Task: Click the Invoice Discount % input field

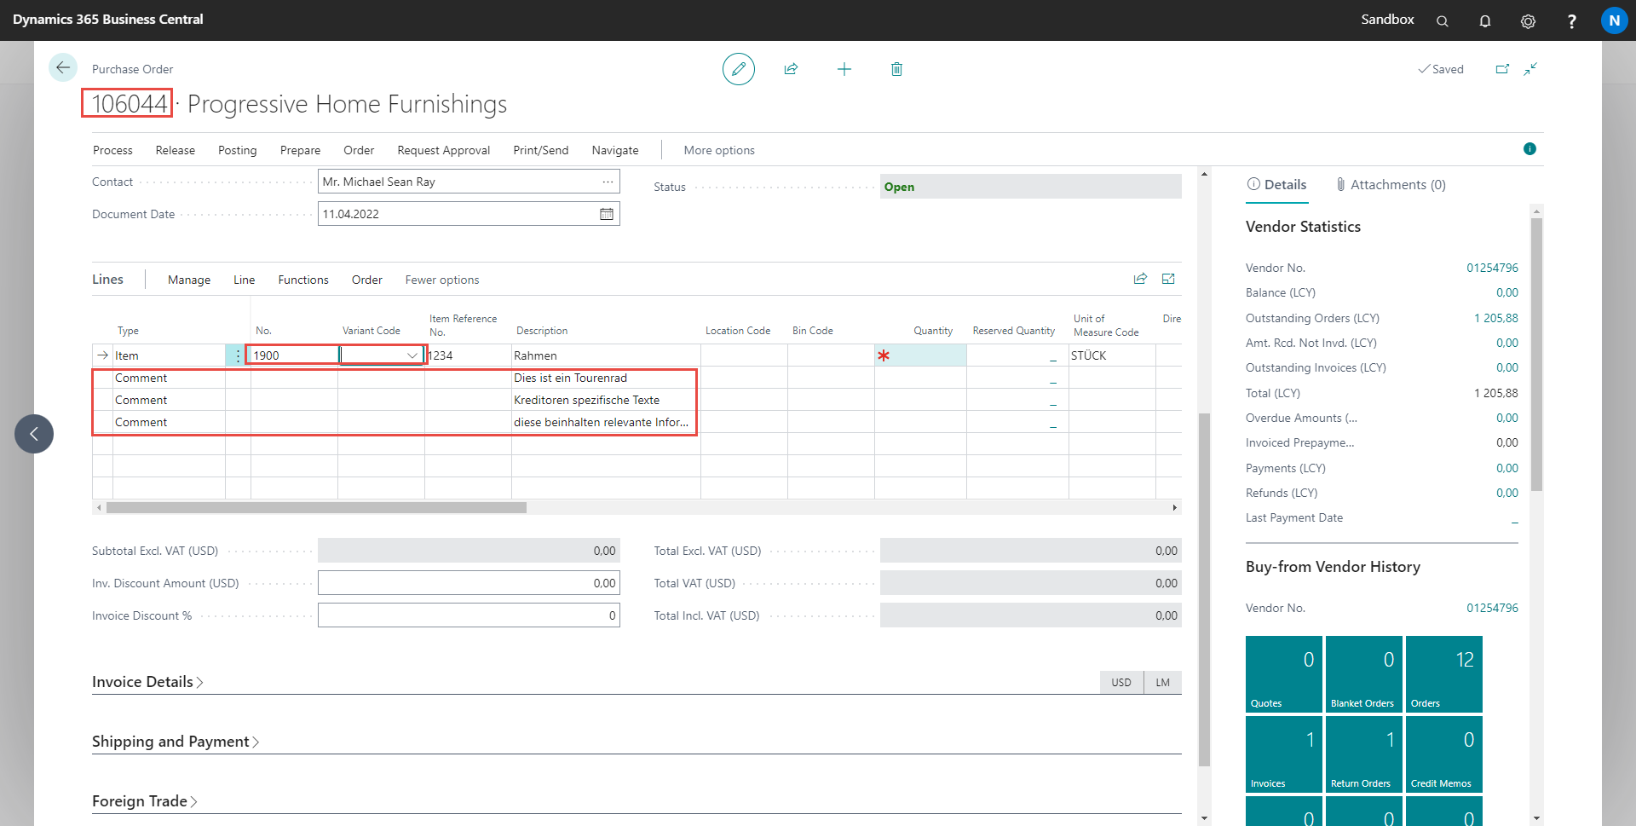Action: (x=468, y=615)
